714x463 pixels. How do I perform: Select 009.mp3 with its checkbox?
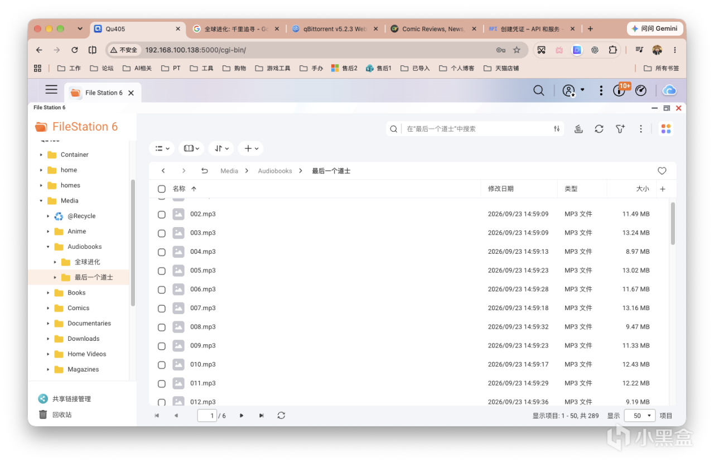tap(162, 346)
